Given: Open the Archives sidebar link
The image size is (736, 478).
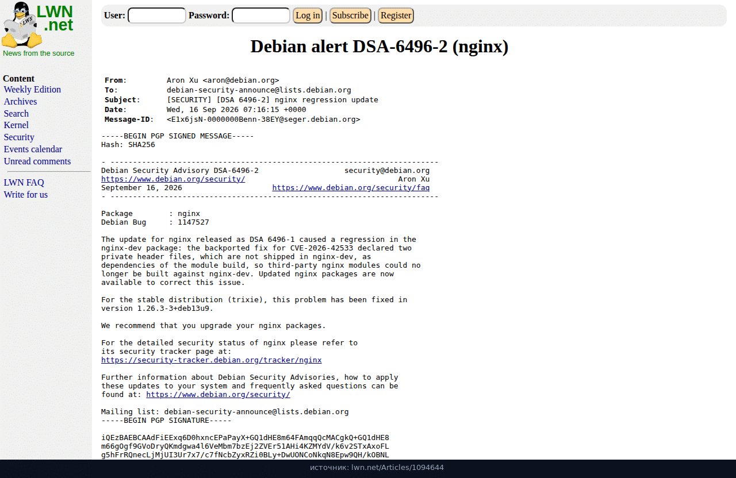Looking at the screenshot, I should [20, 102].
